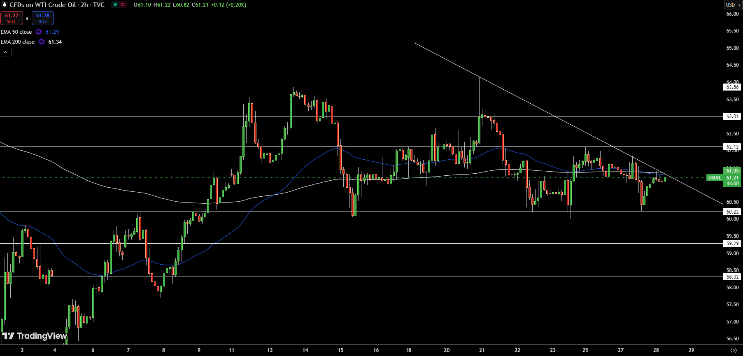Image resolution: width=743 pixels, height=356 pixels.
Task: Click the chart title CFDs on WTI Crude Oil
Action: pos(43,5)
